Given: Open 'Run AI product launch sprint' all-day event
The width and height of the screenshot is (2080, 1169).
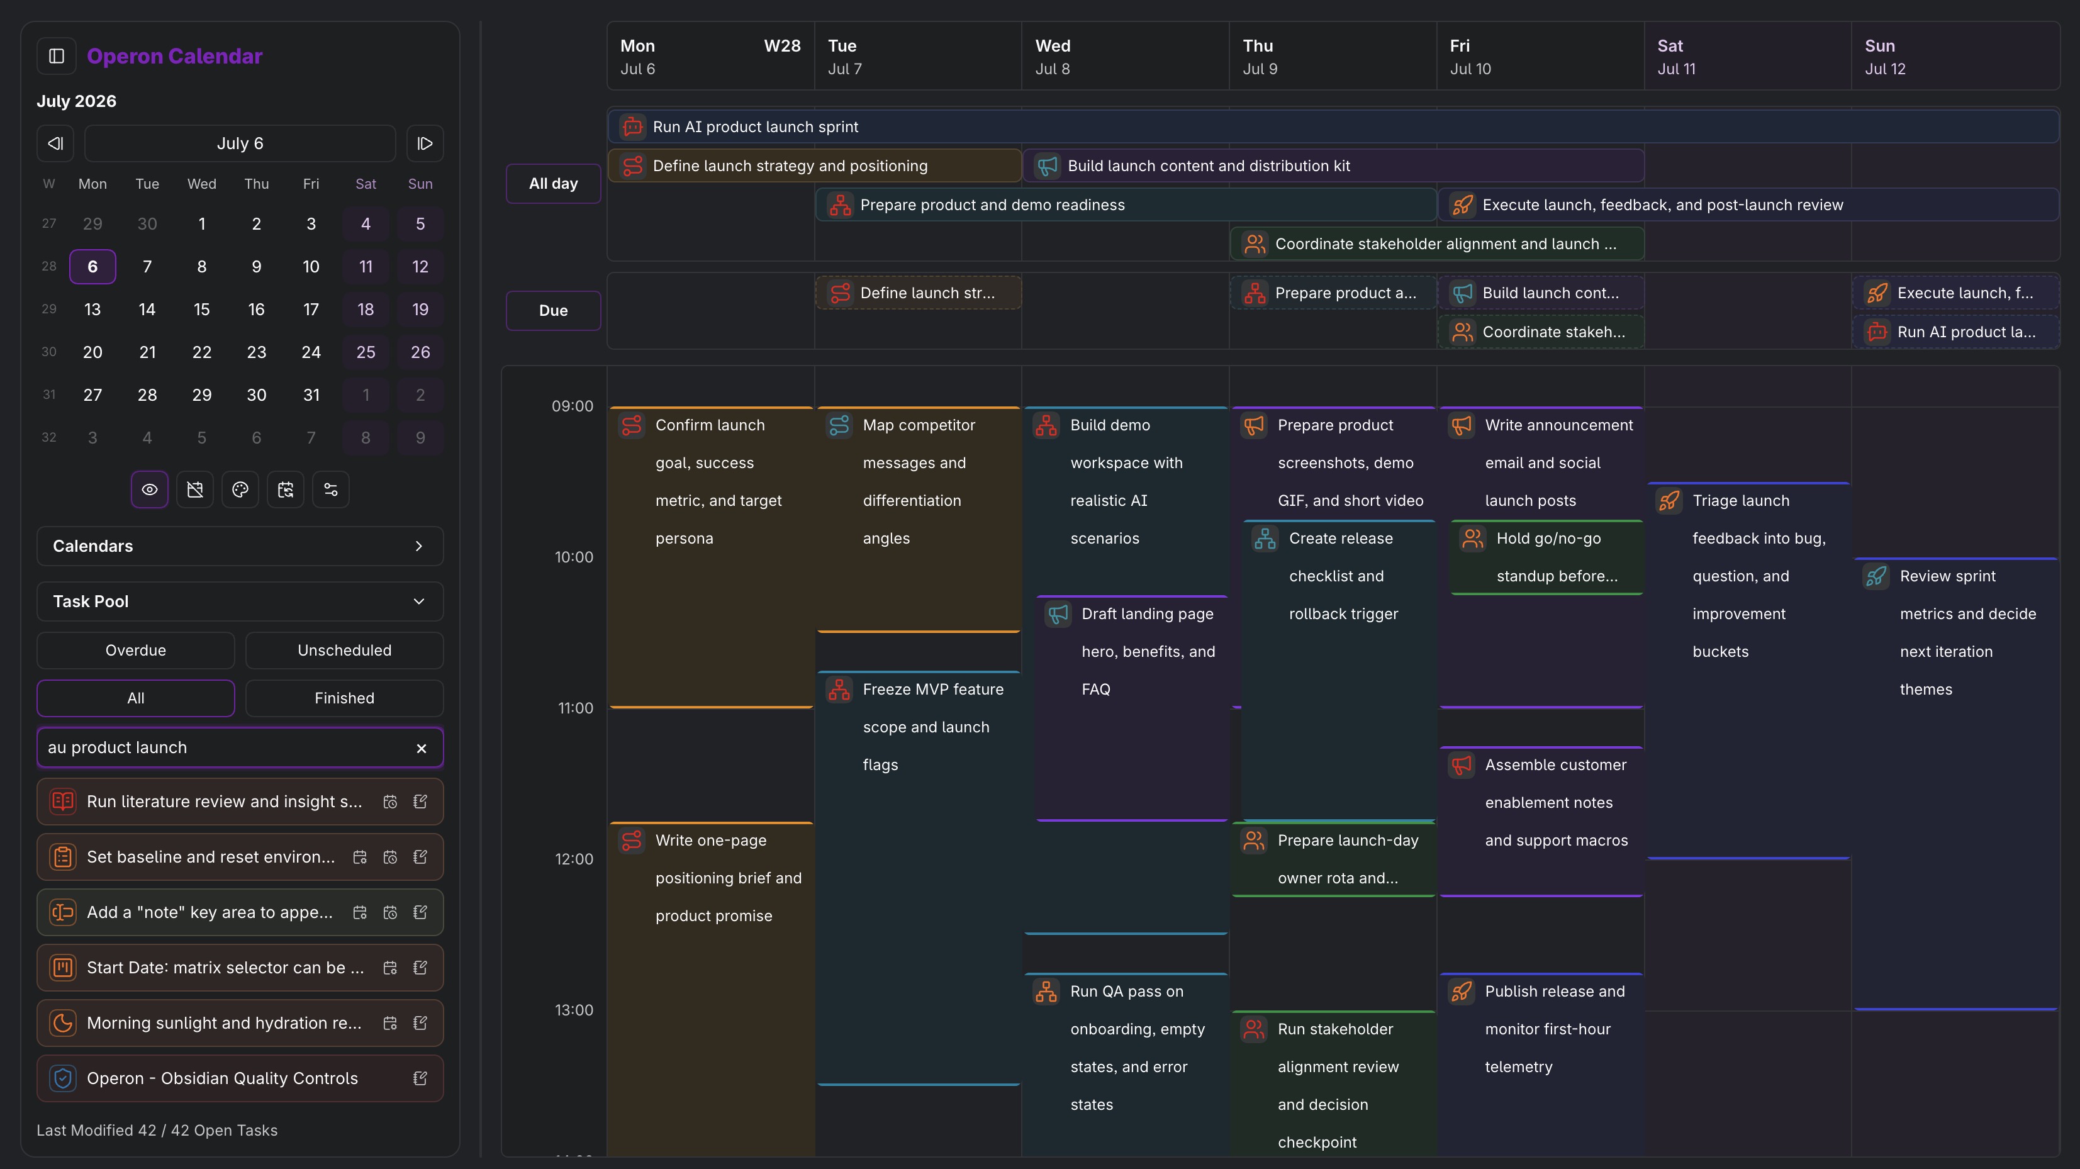Looking at the screenshot, I should (1333, 126).
